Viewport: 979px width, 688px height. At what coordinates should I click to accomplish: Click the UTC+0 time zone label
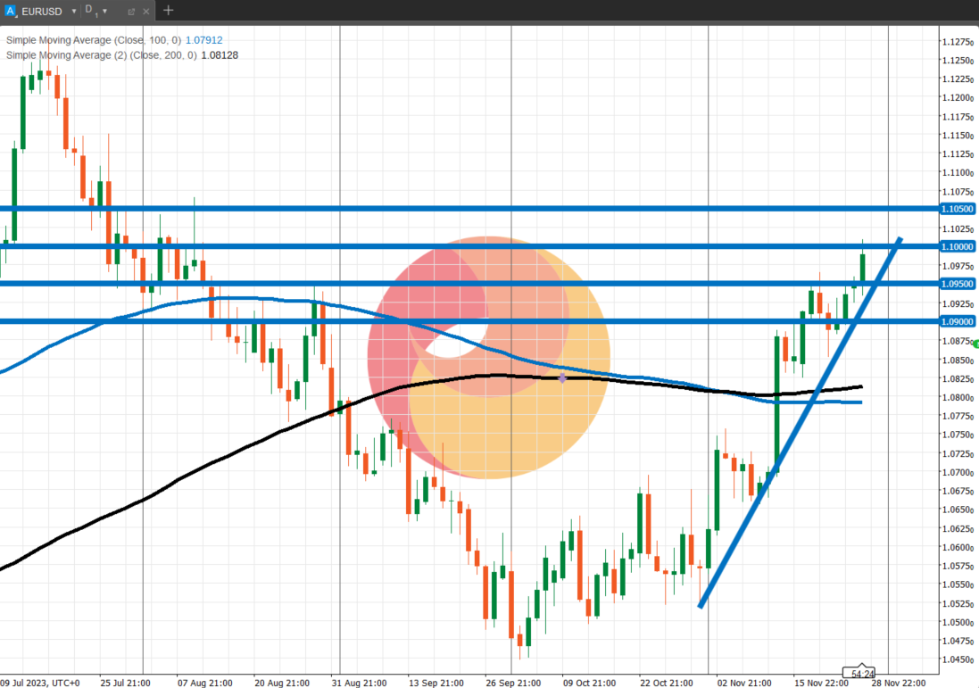coord(65,683)
